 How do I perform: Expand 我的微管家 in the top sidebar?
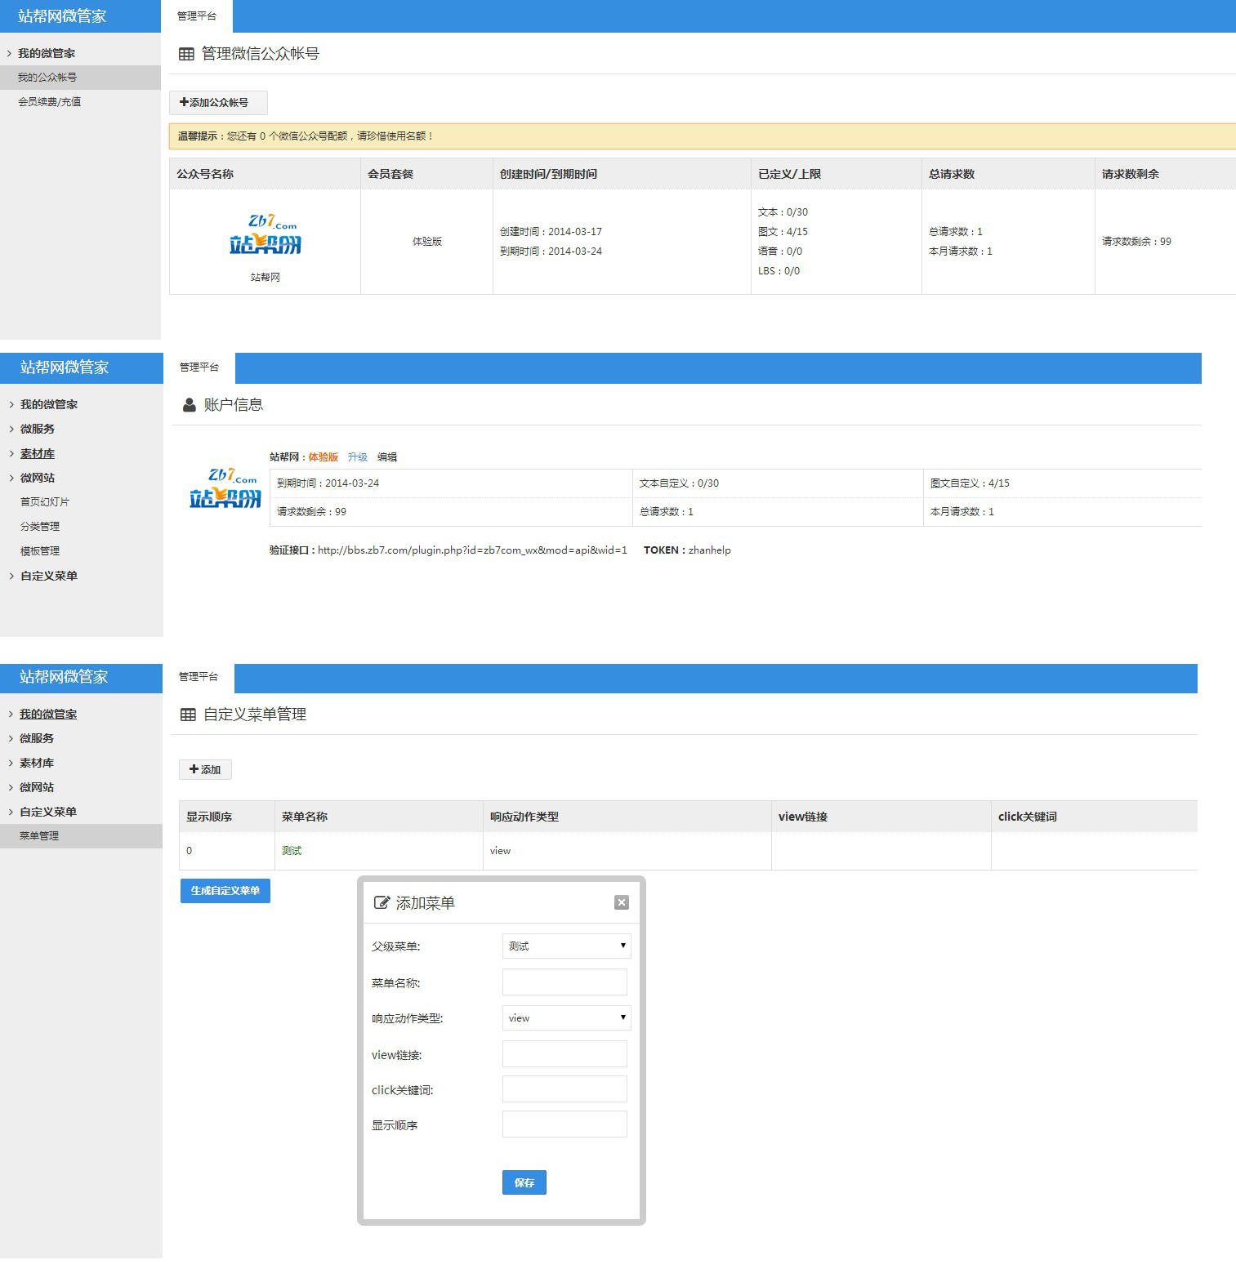(x=47, y=53)
